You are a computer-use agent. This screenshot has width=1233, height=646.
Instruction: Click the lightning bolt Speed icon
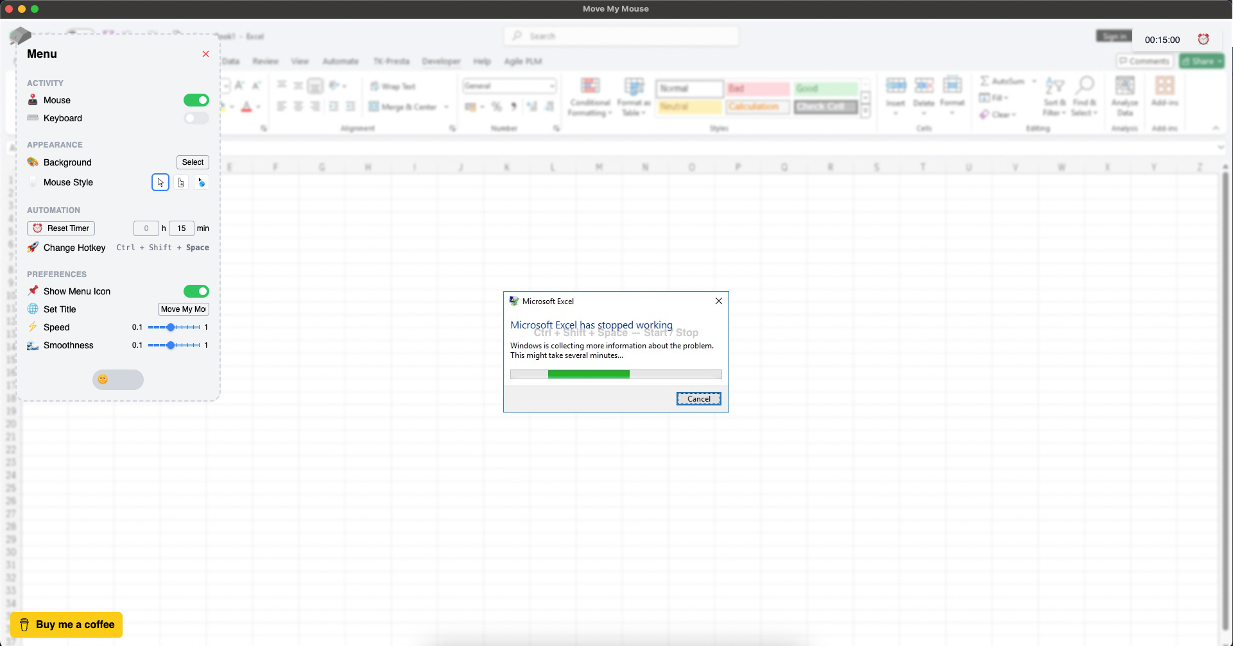tap(33, 327)
